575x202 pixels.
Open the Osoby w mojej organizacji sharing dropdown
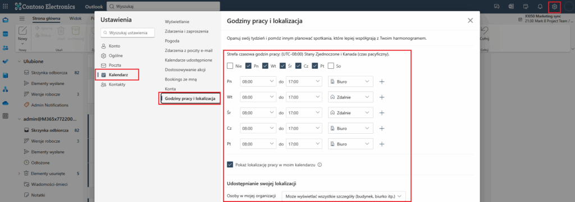point(344,196)
